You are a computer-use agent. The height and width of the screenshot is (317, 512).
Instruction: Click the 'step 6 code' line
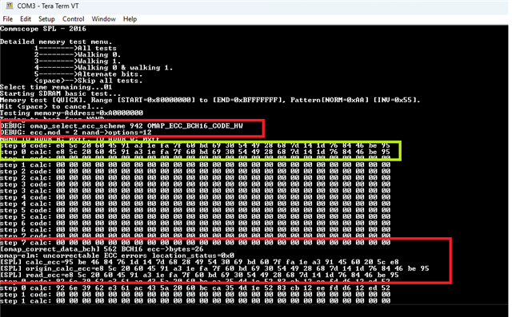(x=195, y=224)
